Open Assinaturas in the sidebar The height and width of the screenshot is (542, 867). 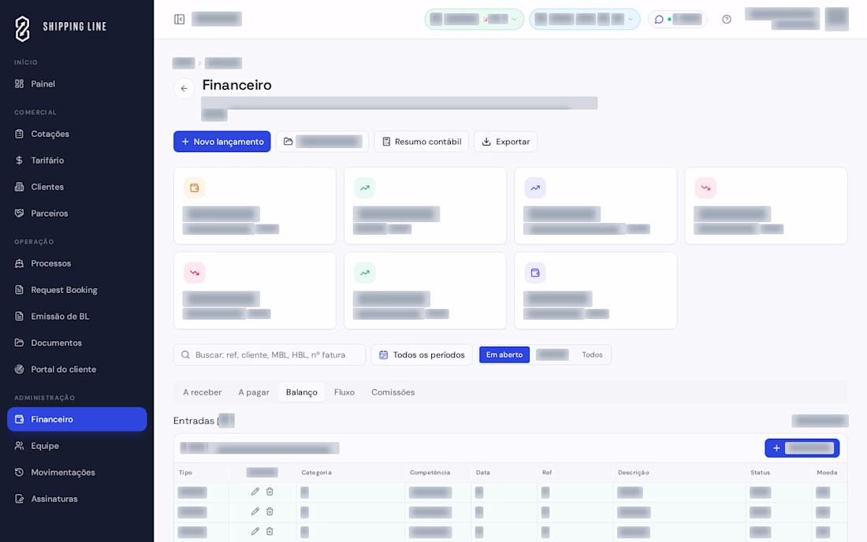77,499
